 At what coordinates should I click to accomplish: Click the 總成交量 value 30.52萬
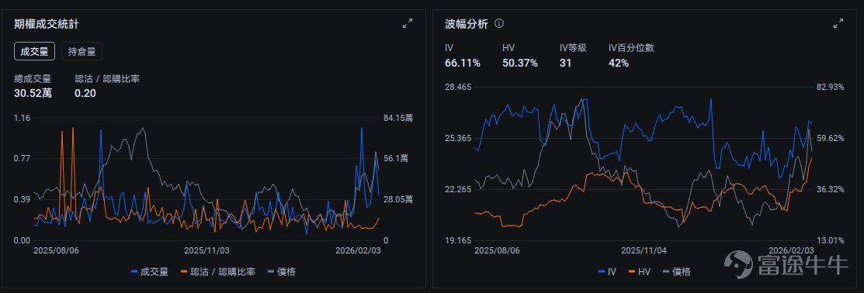(x=33, y=94)
